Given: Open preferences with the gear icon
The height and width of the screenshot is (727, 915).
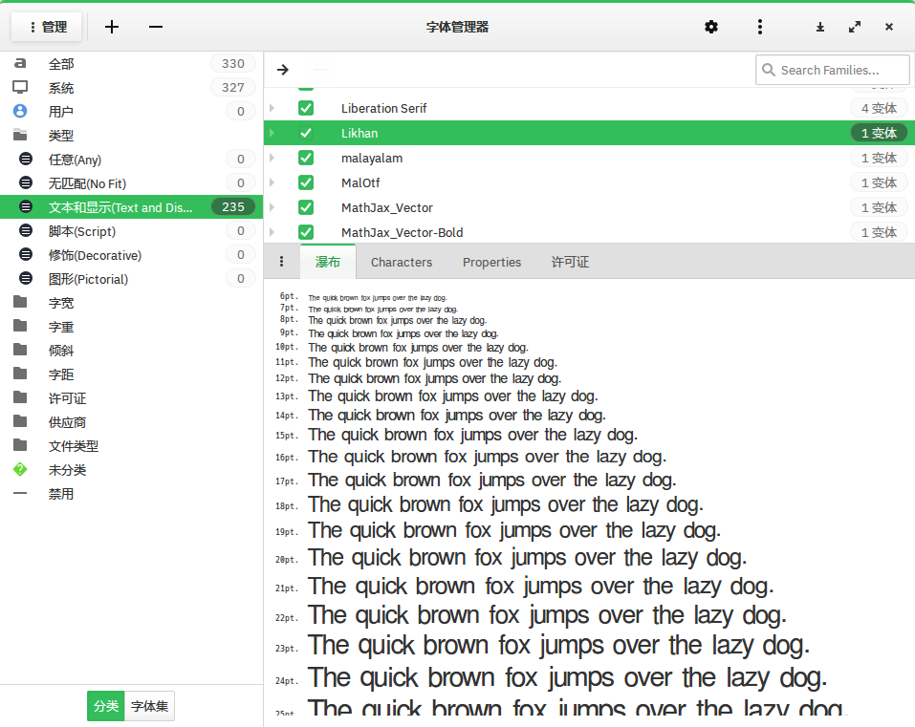Looking at the screenshot, I should (711, 27).
